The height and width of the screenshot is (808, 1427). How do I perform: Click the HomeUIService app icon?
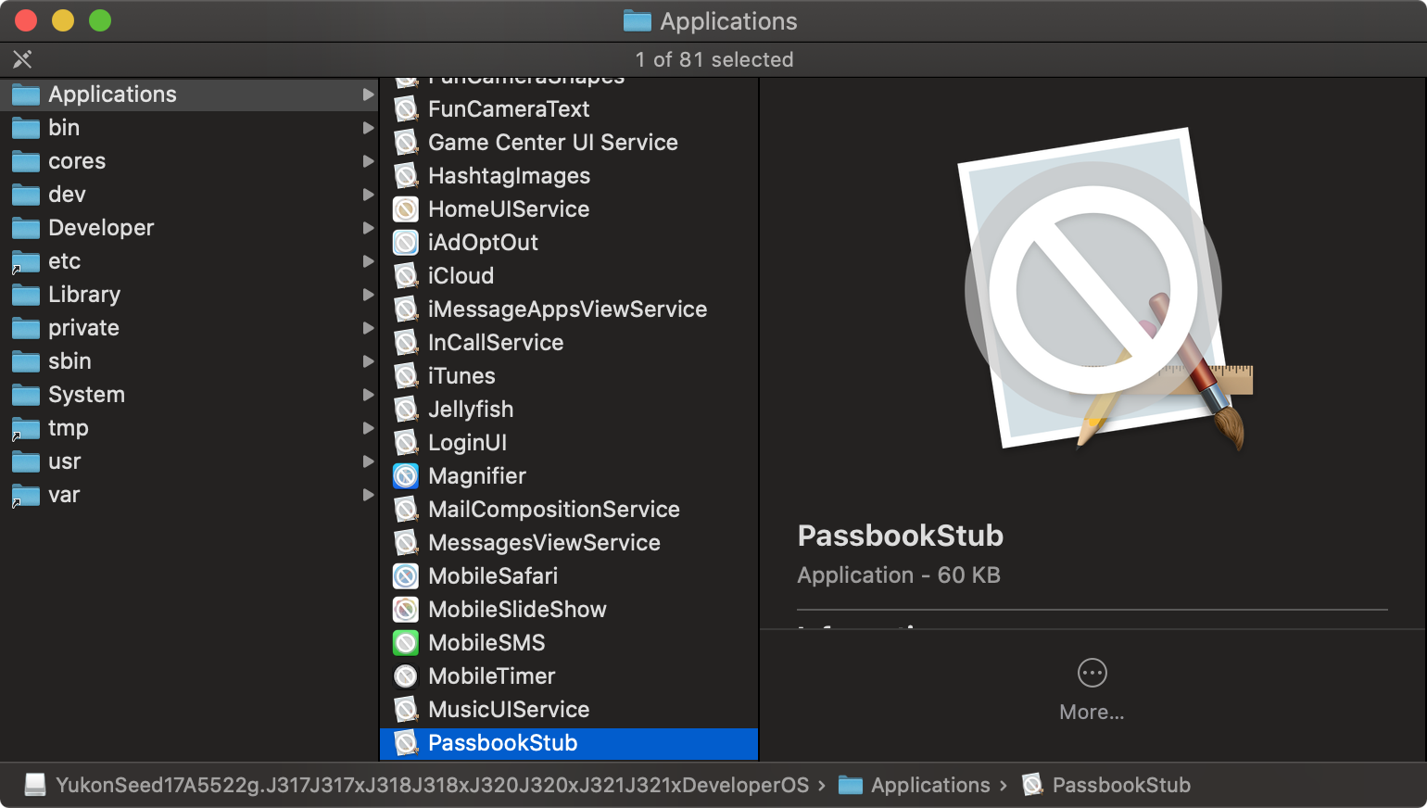point(406,209)
